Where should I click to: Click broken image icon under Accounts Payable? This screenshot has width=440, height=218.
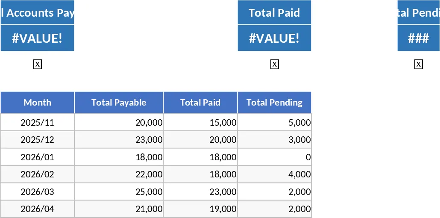tap(37, 65)
